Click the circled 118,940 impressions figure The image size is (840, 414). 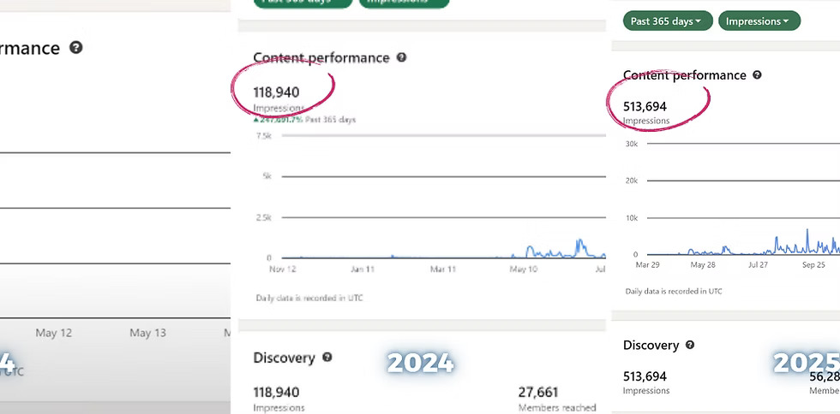coord(277,92)
